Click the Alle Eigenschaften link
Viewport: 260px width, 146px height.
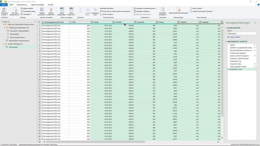[234, 37]
